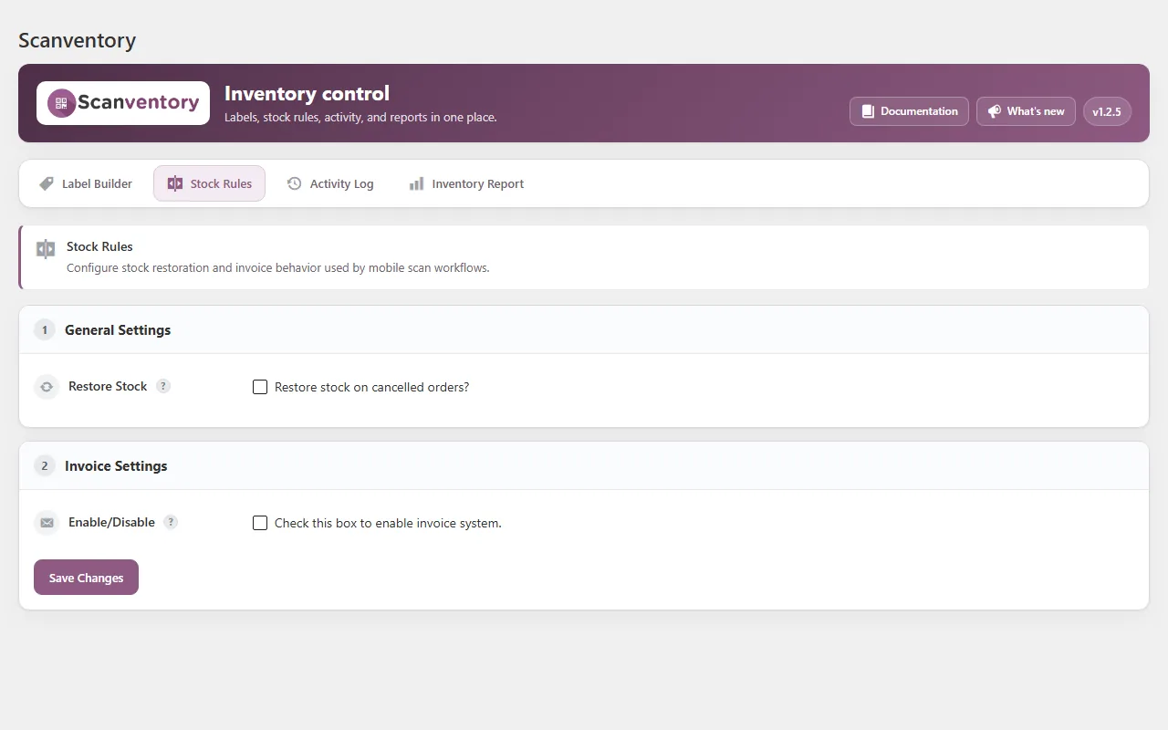Check the box to enable invoice system

tap(260, 523)
